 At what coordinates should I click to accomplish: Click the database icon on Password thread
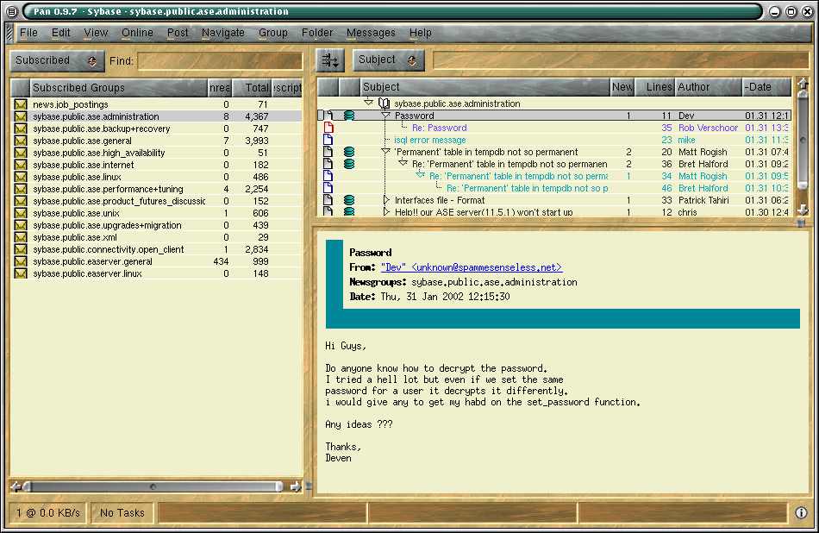point(349,116)
